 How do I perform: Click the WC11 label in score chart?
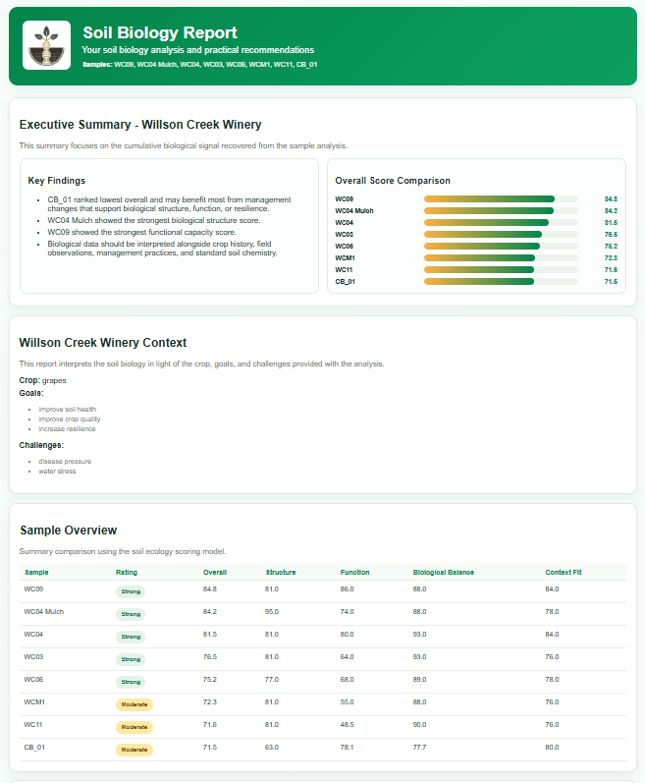(x=344, y=269)
